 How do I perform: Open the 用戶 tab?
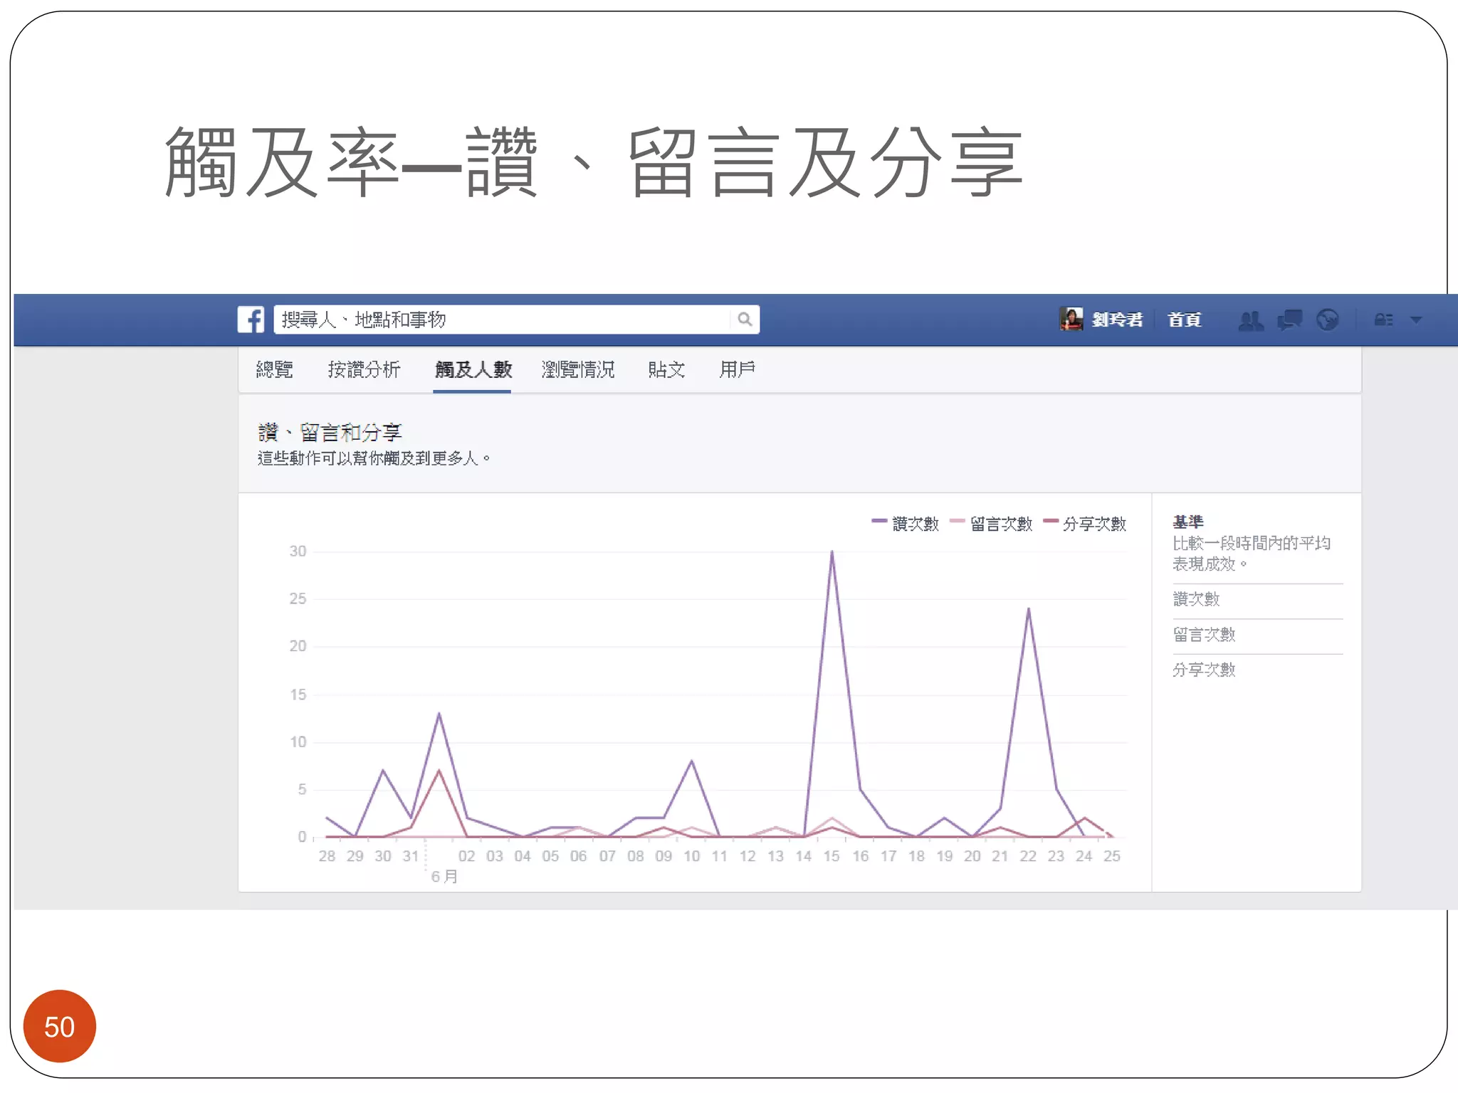pyautogui.click(x=737, y=369)
